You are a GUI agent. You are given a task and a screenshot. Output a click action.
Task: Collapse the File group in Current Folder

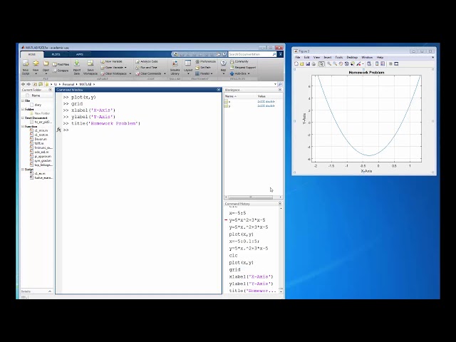(23, 100)
